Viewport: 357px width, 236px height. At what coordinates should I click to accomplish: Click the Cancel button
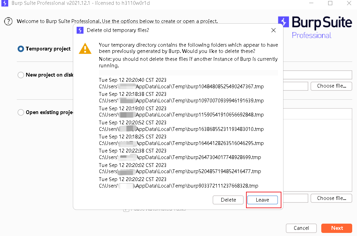point(301,228)
